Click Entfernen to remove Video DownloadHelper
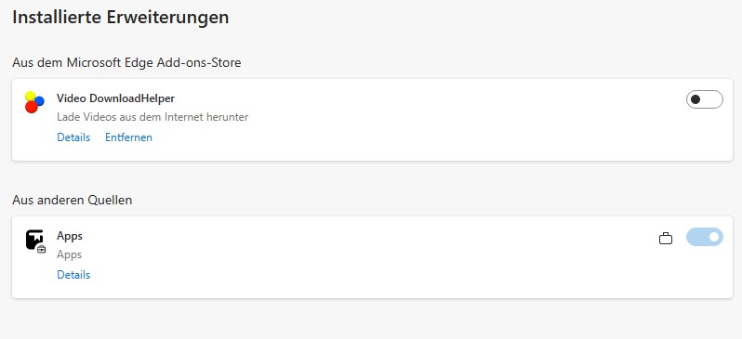The width and height of the screenshot is (742, 339). point(128,137)
